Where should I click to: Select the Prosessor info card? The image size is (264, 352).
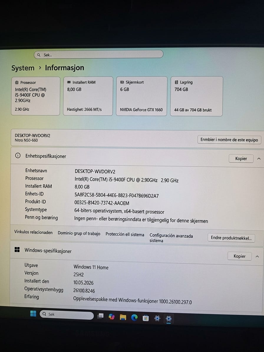[x=36, y=96]
